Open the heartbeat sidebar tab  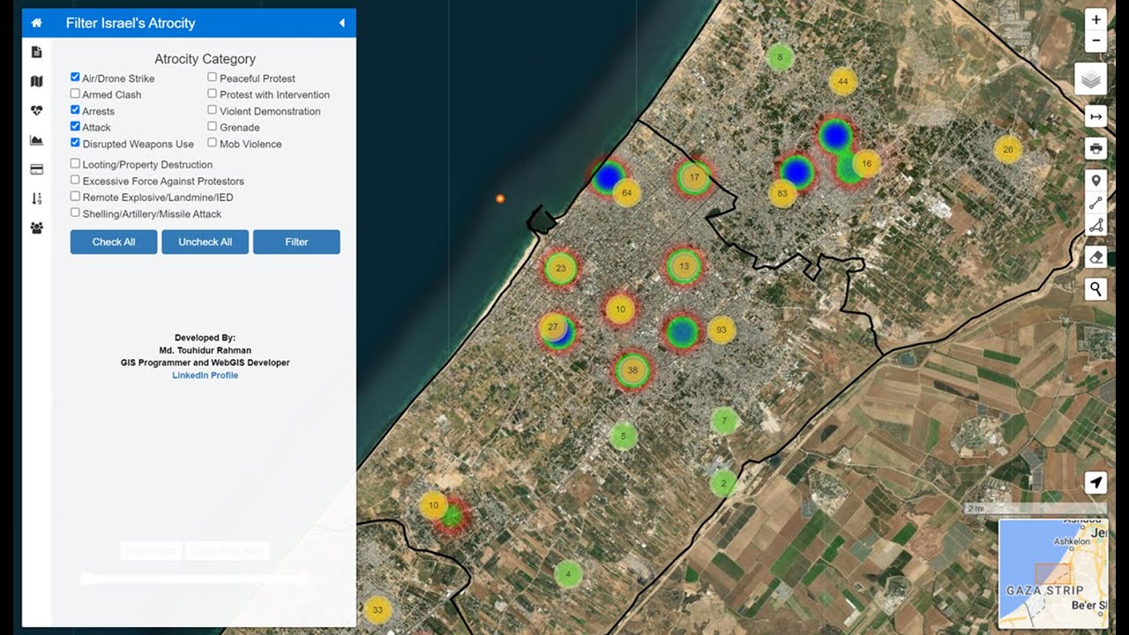(36, 111)
